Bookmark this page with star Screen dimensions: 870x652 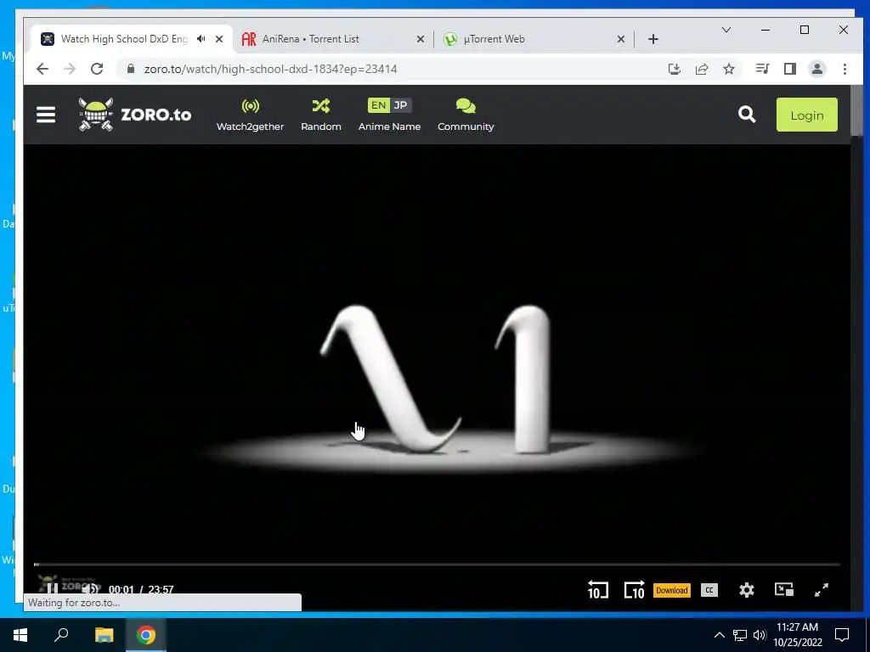point(728,69)
